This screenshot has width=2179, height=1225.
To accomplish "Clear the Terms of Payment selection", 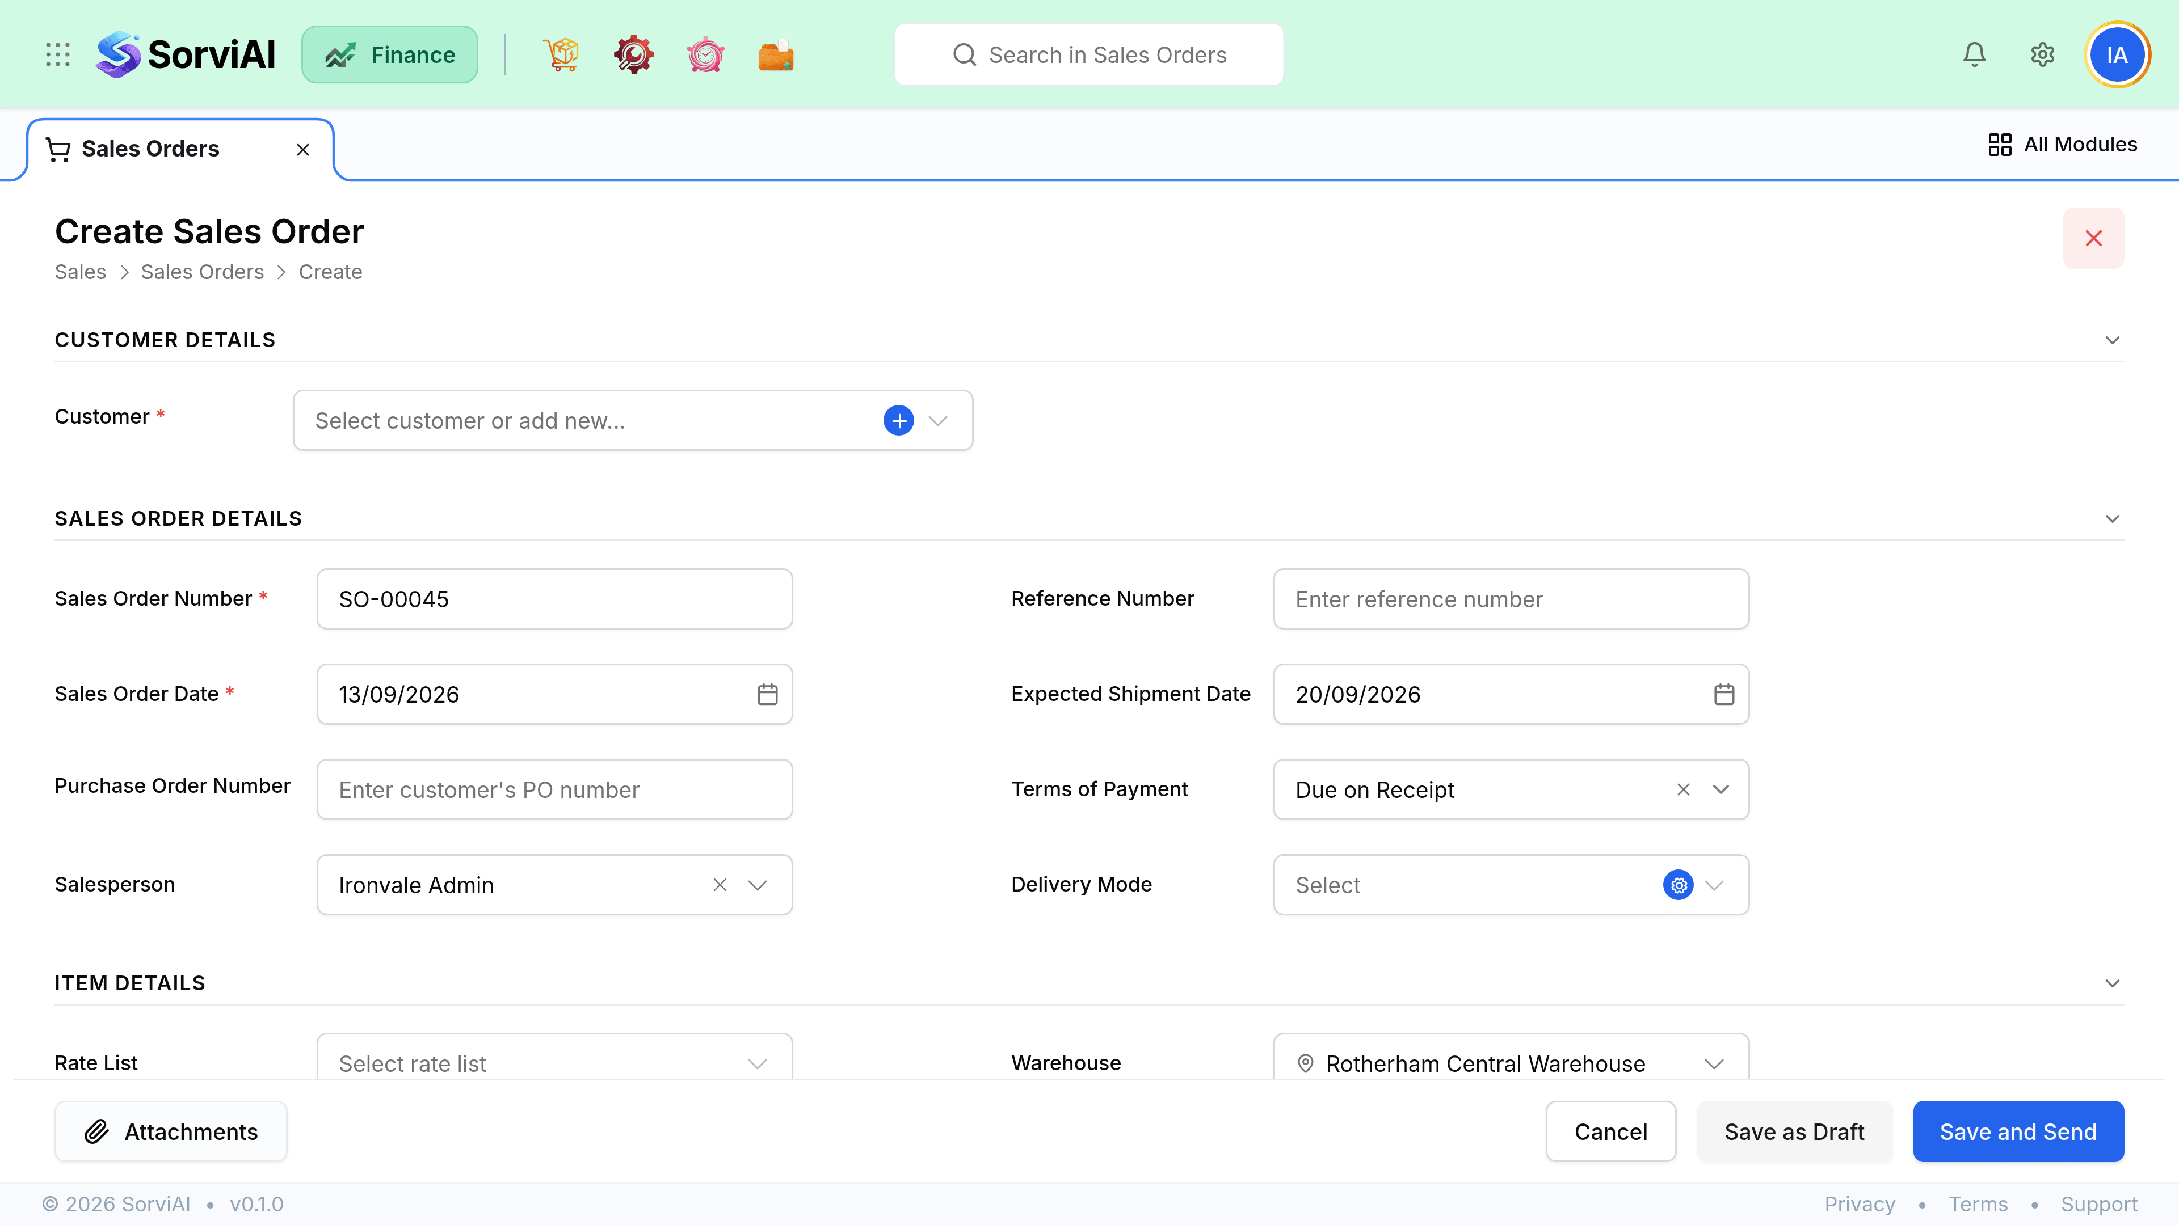I will pos(1683,789).
